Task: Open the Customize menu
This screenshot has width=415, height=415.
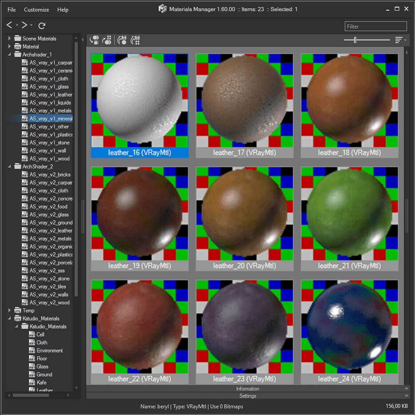Action: point(36,9)
